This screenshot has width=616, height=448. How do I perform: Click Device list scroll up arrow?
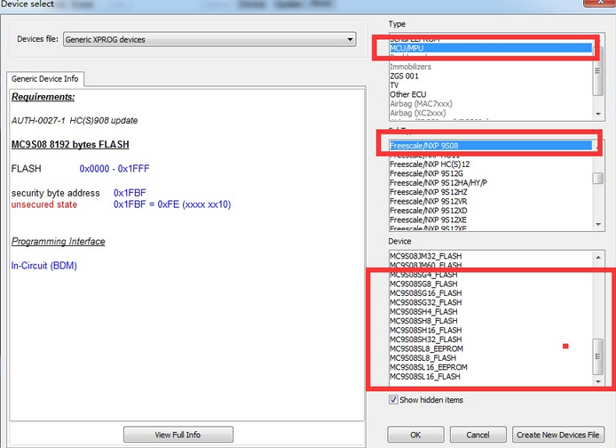598,257
